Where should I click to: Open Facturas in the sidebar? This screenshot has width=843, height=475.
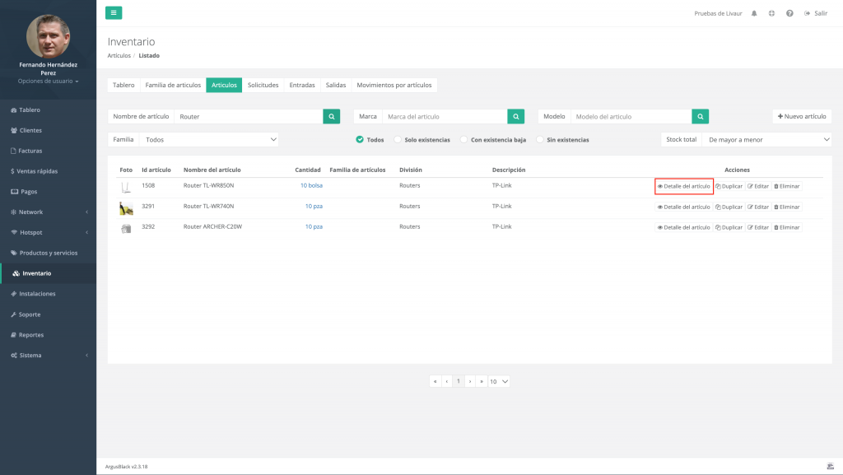[49, 151]
